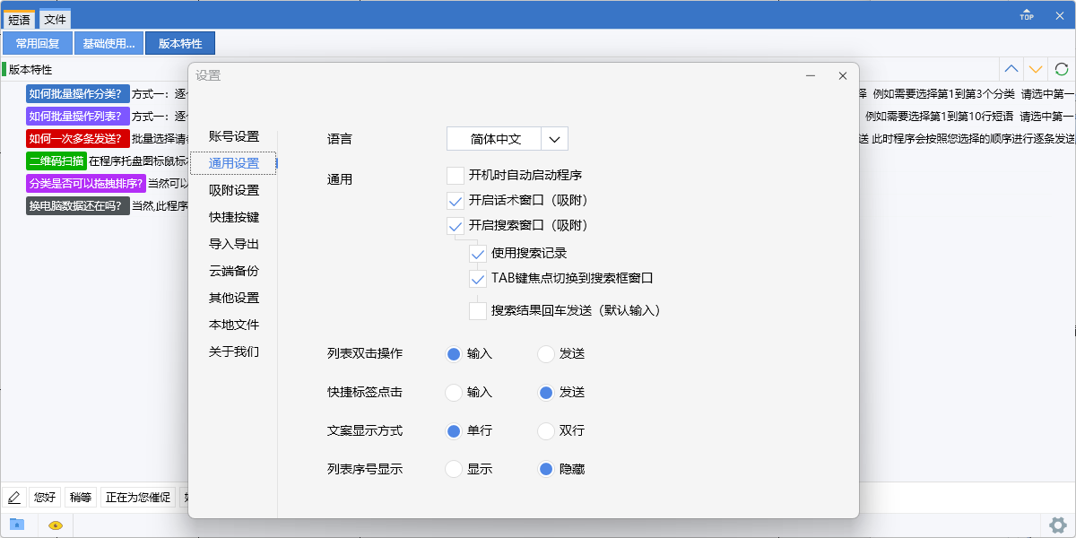Screen dimensions: 1076x538
Task: Switch to the 文件 tab
Action: click(55, 18)
